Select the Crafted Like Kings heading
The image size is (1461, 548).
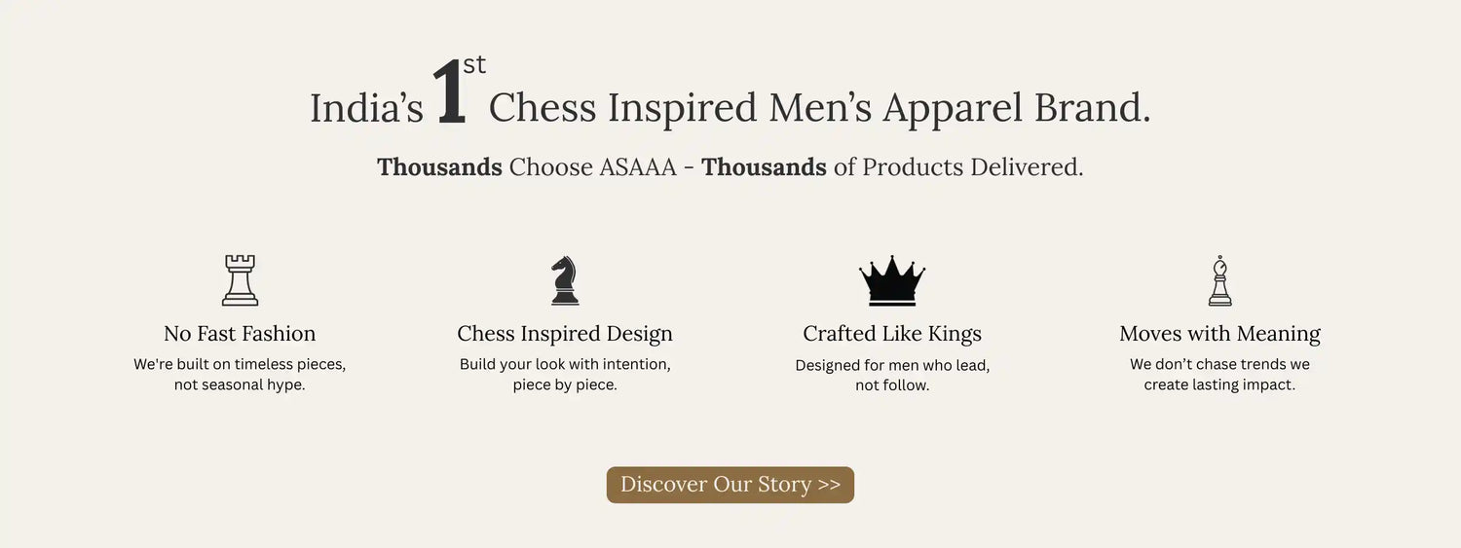(892, 334)
